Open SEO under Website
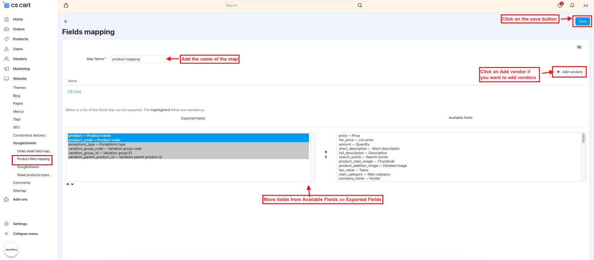The height and width of the screenshot is (260, 594). (16, 127)
